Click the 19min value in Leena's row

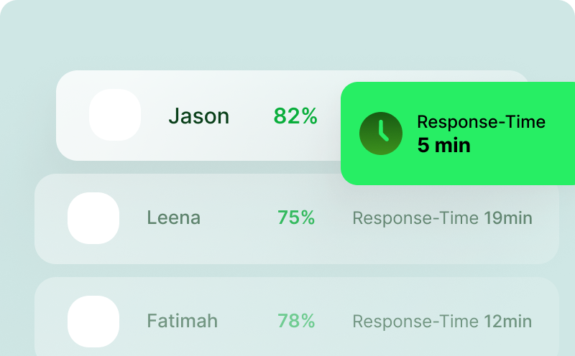pos(507,218)
